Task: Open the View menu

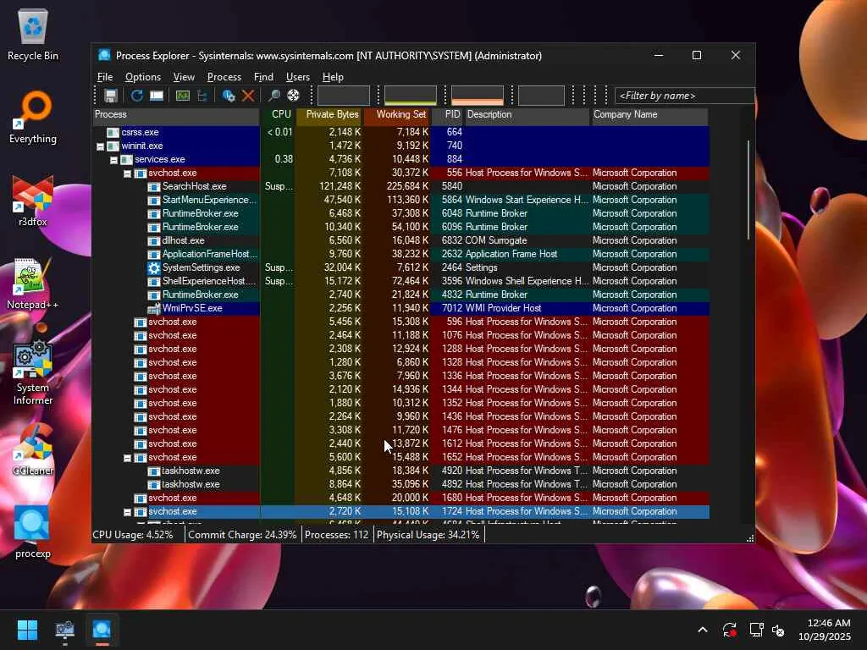Action: (184, 77)
